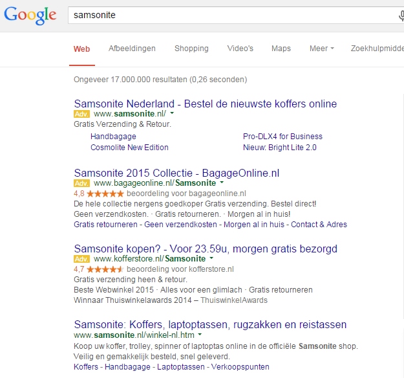Screen dimensions: 404x378
Task: Click Samsonite 2015 Collectie BagageOnline.nl headline
Action: (176, 173)
